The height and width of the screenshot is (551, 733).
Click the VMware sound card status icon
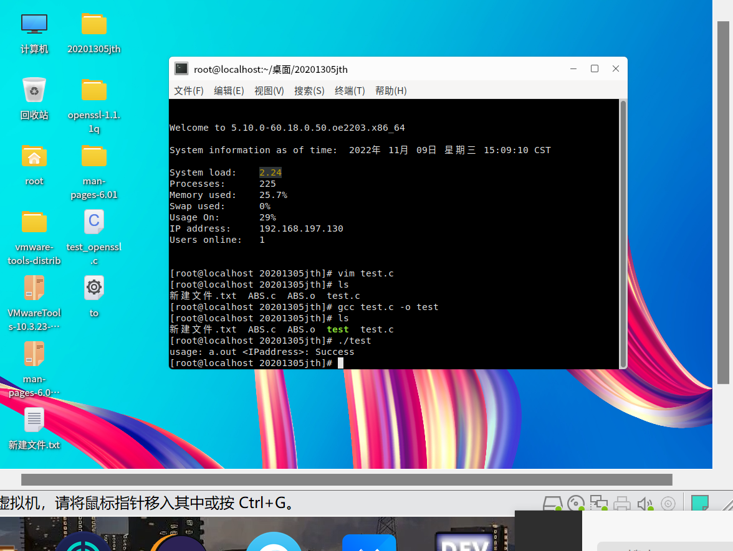[645, 504]
